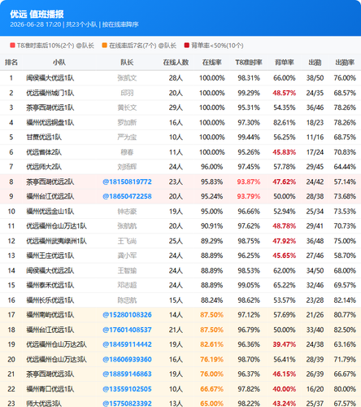Click attendance cell 38/50

click(x=315, y=78)
